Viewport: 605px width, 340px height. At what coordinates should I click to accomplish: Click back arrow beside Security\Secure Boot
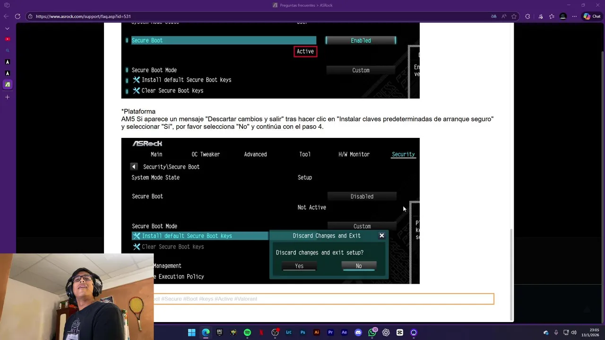click(134, 167)
